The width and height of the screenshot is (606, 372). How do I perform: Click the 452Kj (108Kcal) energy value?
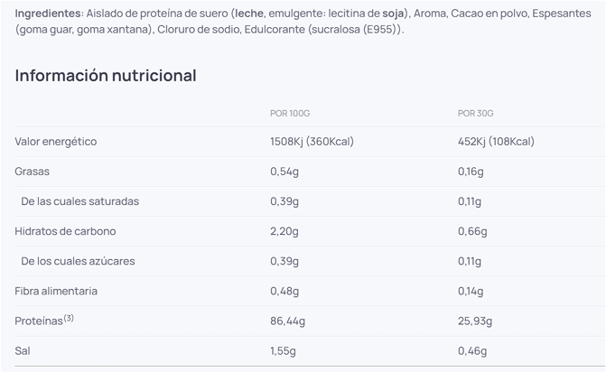point(496,142)
